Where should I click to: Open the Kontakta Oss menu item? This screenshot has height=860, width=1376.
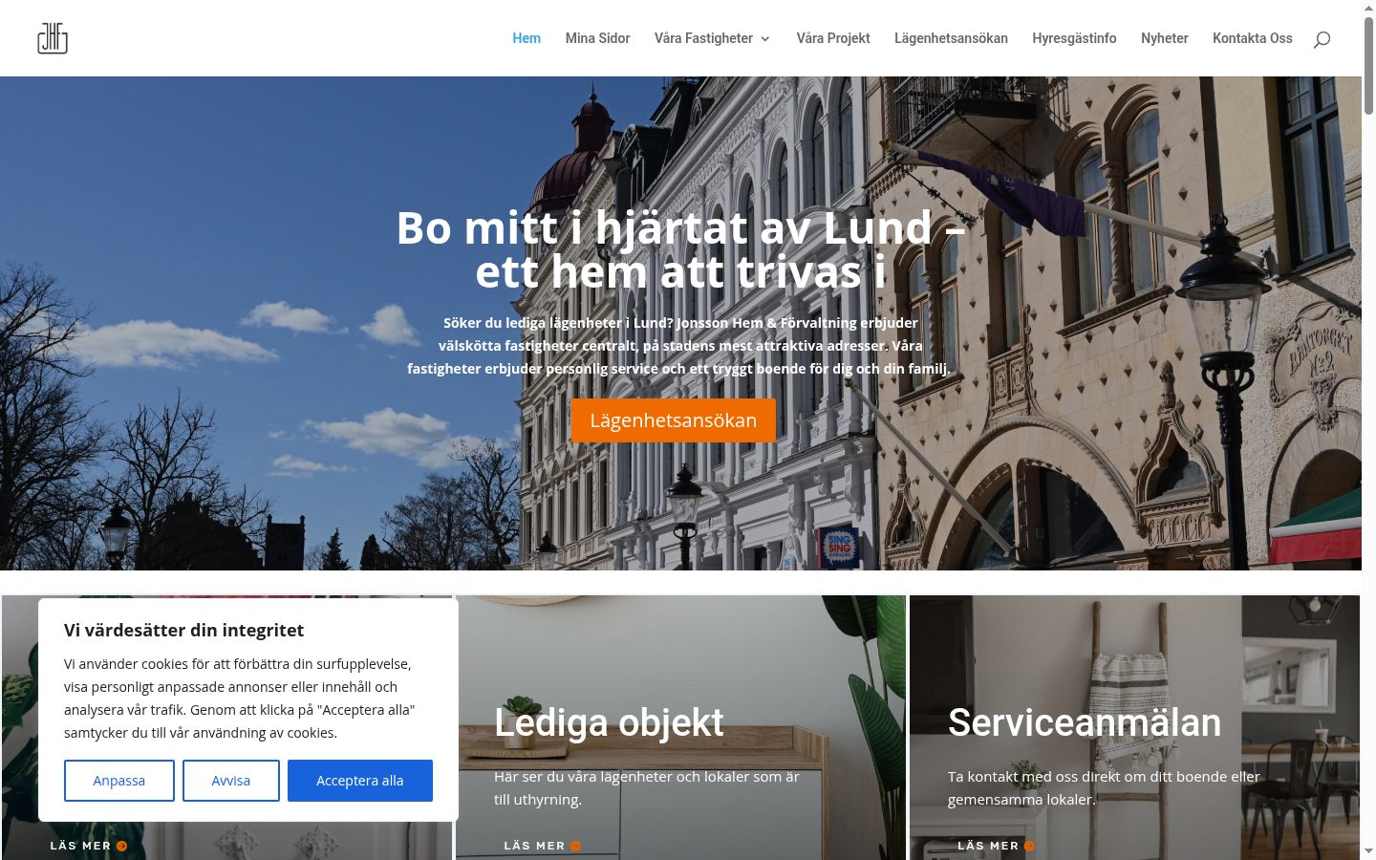[x=1252, y=38]
